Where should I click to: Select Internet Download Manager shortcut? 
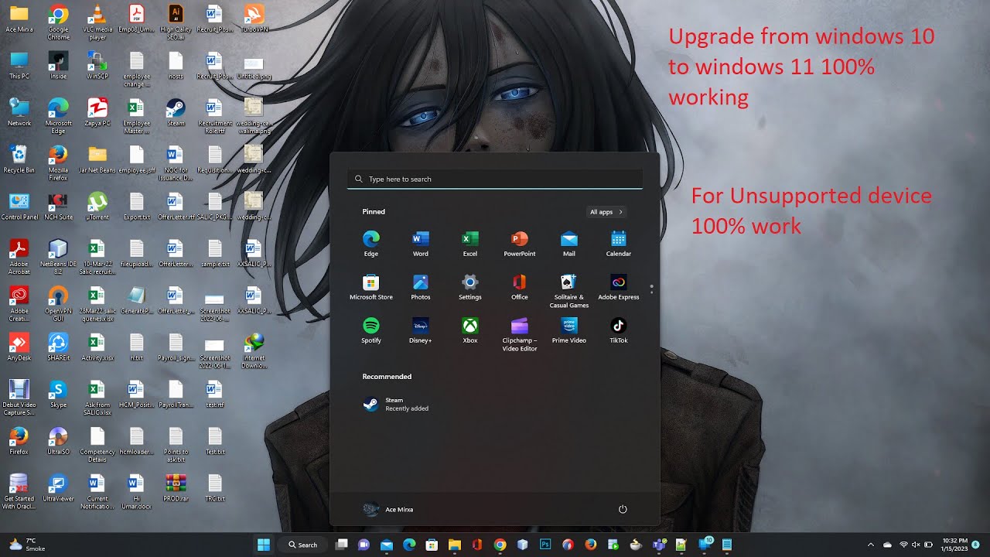254,351
